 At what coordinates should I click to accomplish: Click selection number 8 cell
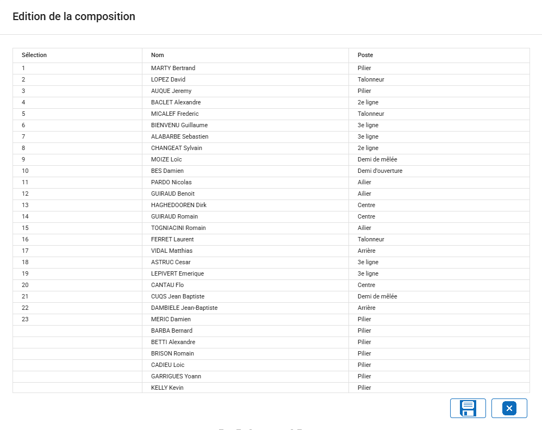23,148
